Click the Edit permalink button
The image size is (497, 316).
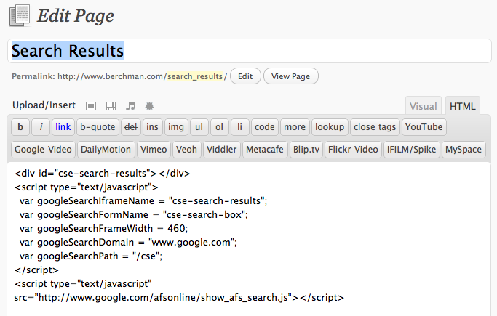pos(245,76)
